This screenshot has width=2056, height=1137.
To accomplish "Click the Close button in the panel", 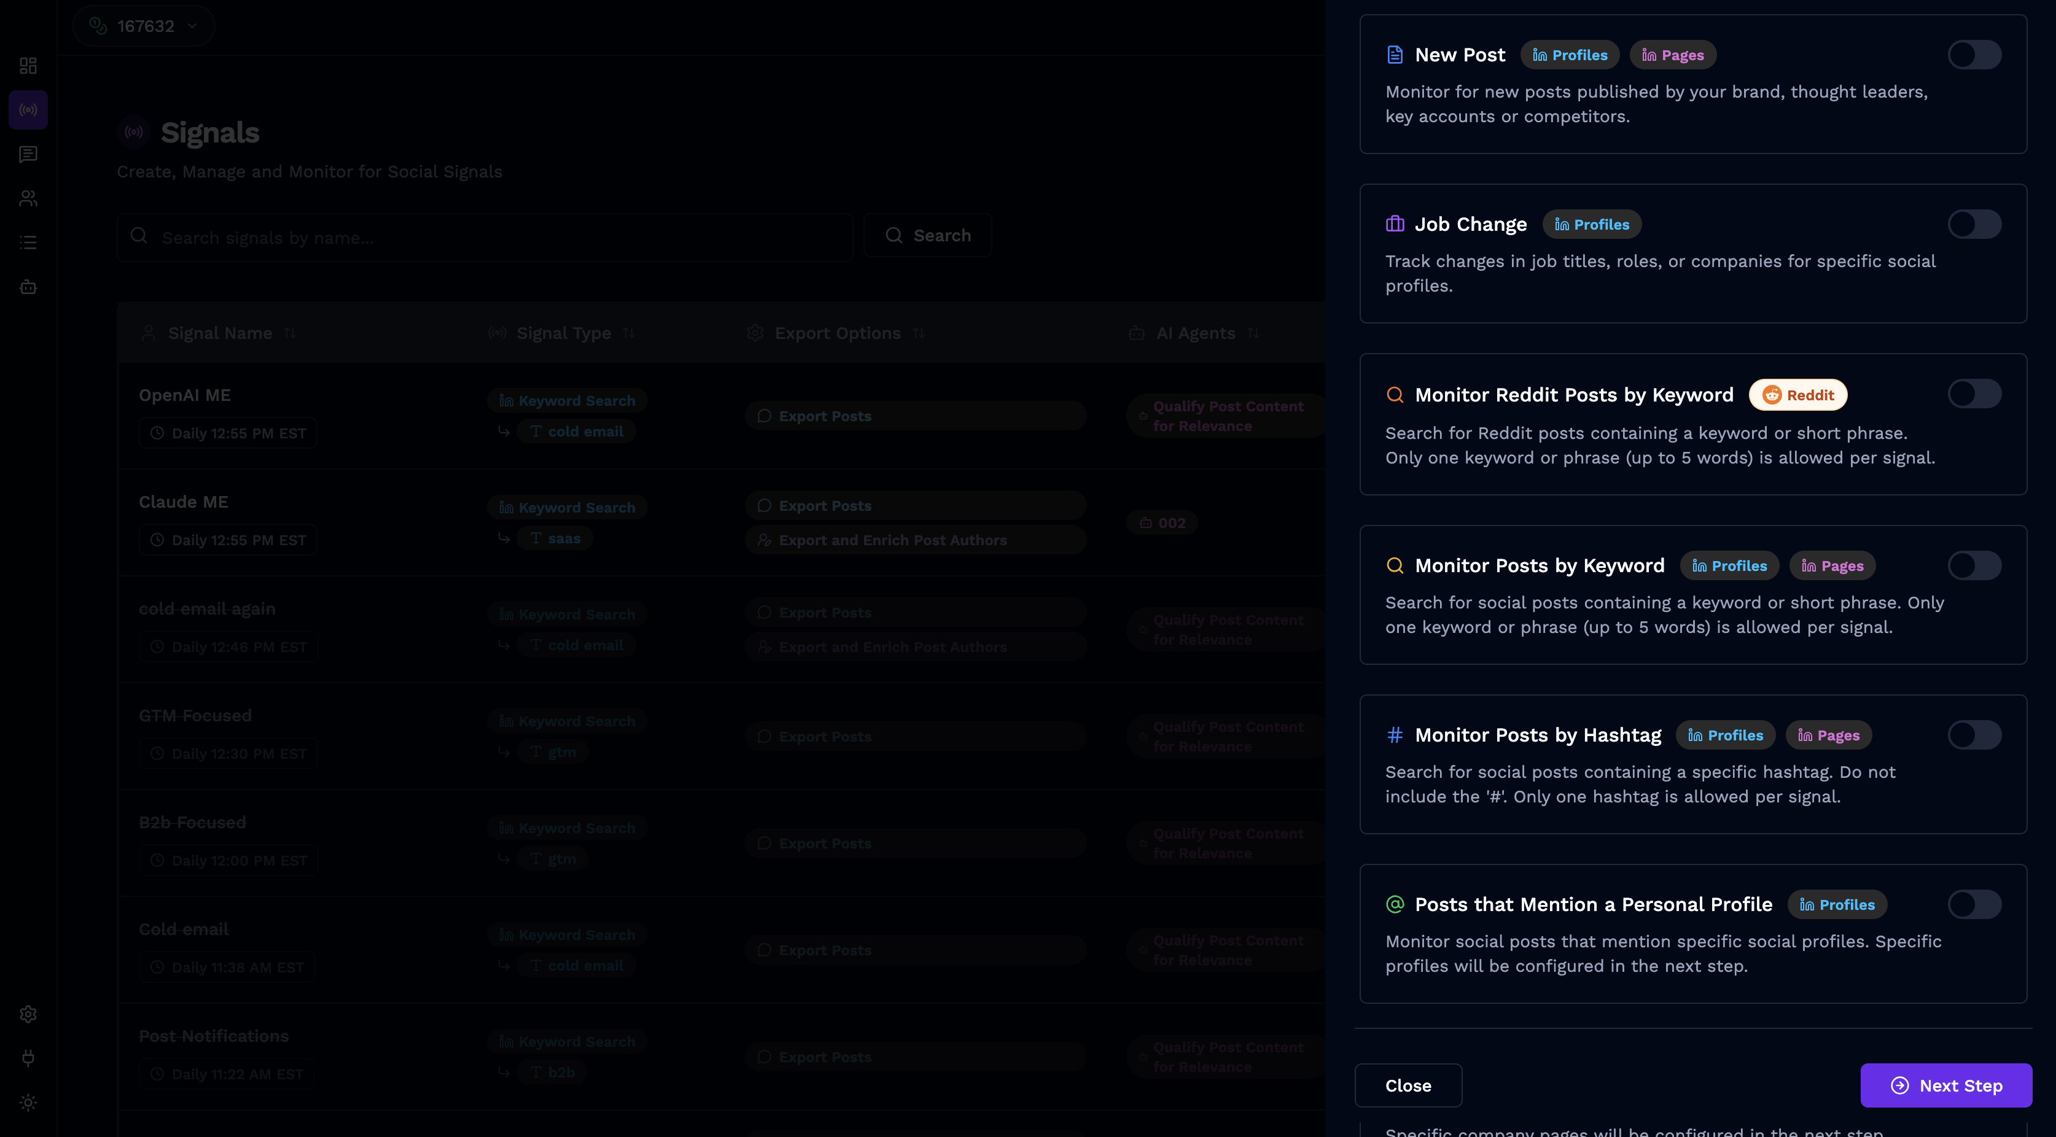I will (x=1408, y=1085).
